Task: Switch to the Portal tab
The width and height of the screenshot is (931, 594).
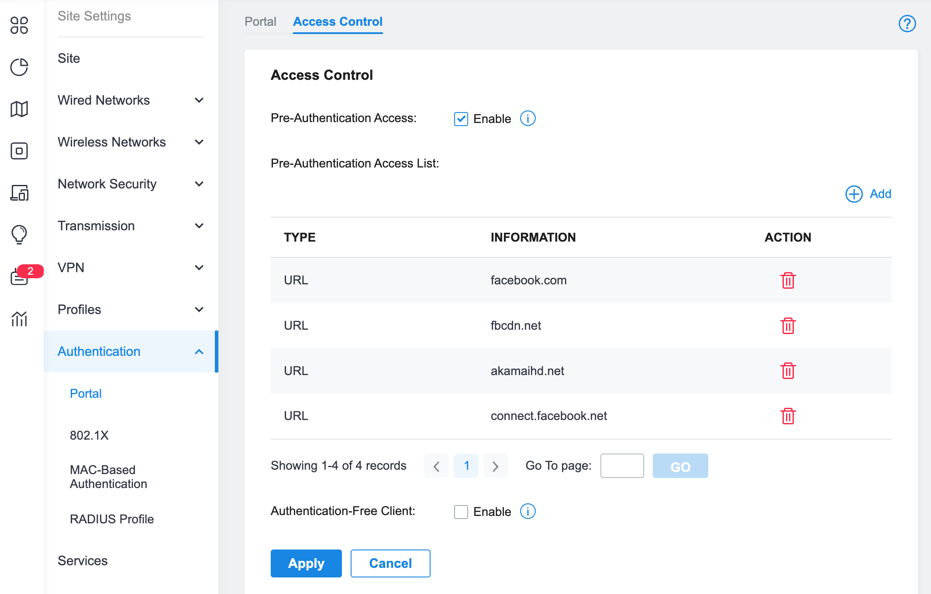Action: click(x=260, y=21)
